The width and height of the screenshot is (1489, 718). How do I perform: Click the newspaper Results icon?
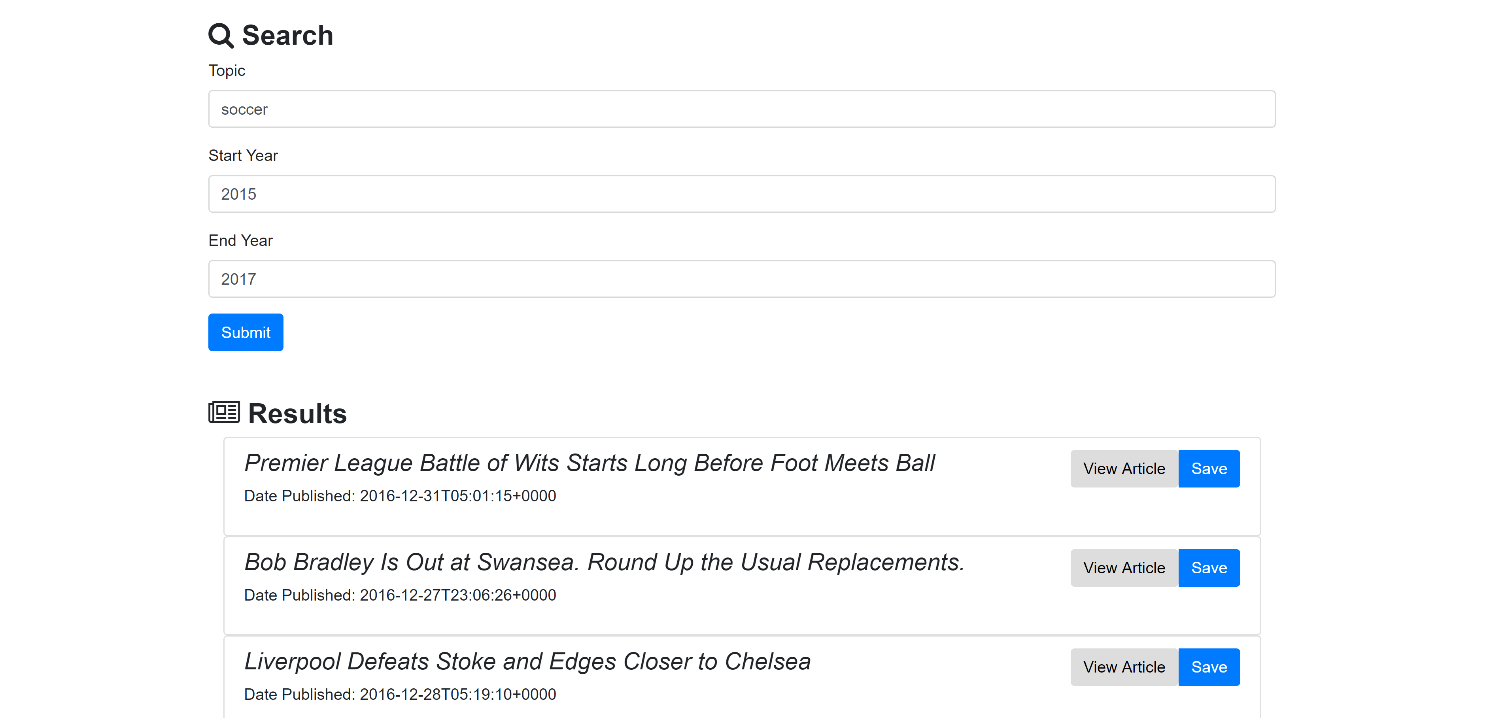click(x=224, y=413)
